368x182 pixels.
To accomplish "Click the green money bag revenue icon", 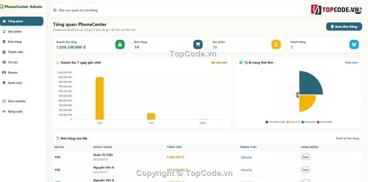I will point(120,44).
